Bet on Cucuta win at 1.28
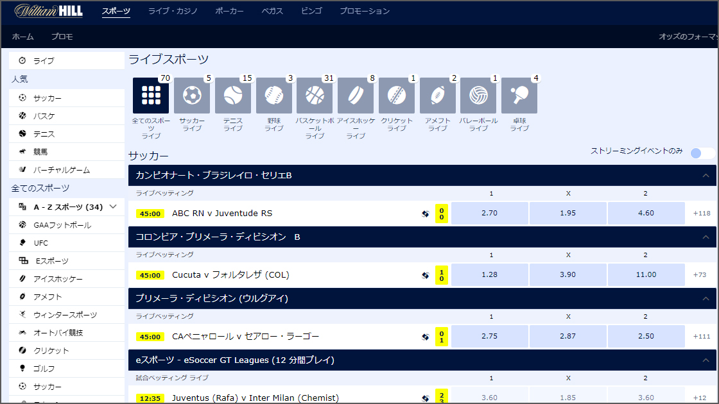This screenshot has width=719, height=404. click(490, 275)
